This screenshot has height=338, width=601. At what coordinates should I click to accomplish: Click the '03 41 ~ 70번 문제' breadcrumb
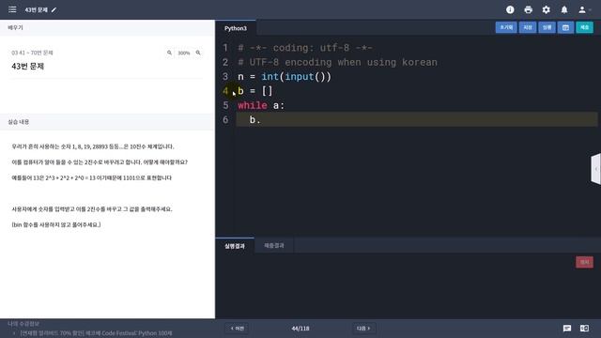(32, 53)
